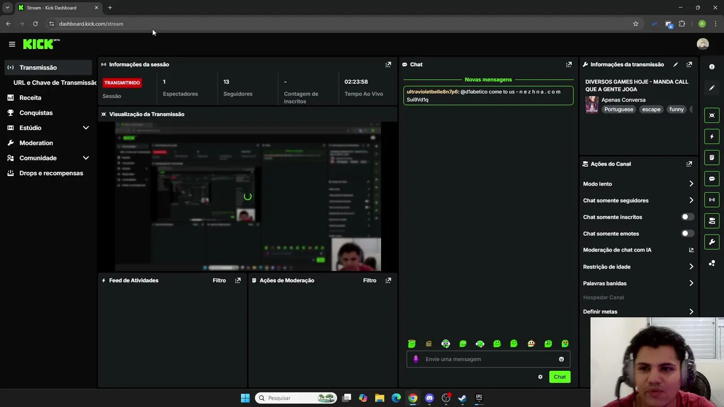Pop out the Informações da sessão panel
This screenshot has width=724, height=407.
point(388,64)
